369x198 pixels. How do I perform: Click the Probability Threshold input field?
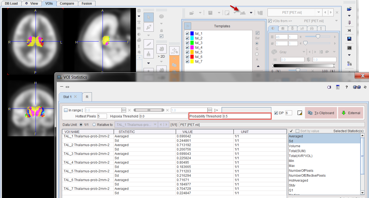pyautogui.click(x=246, y=116)
